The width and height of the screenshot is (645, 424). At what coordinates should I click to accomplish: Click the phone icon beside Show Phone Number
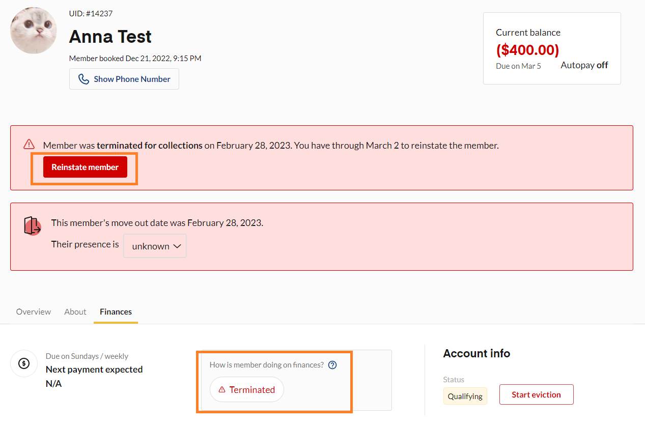(x=83, y=79)
